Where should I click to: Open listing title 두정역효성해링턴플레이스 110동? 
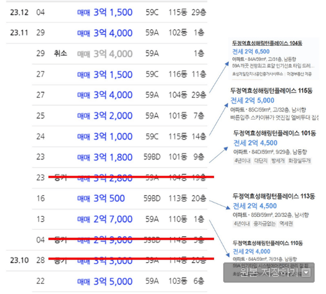click(x=268, y=243)
